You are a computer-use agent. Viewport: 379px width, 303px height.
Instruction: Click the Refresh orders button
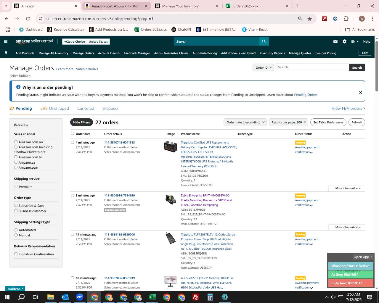point(356,122)
